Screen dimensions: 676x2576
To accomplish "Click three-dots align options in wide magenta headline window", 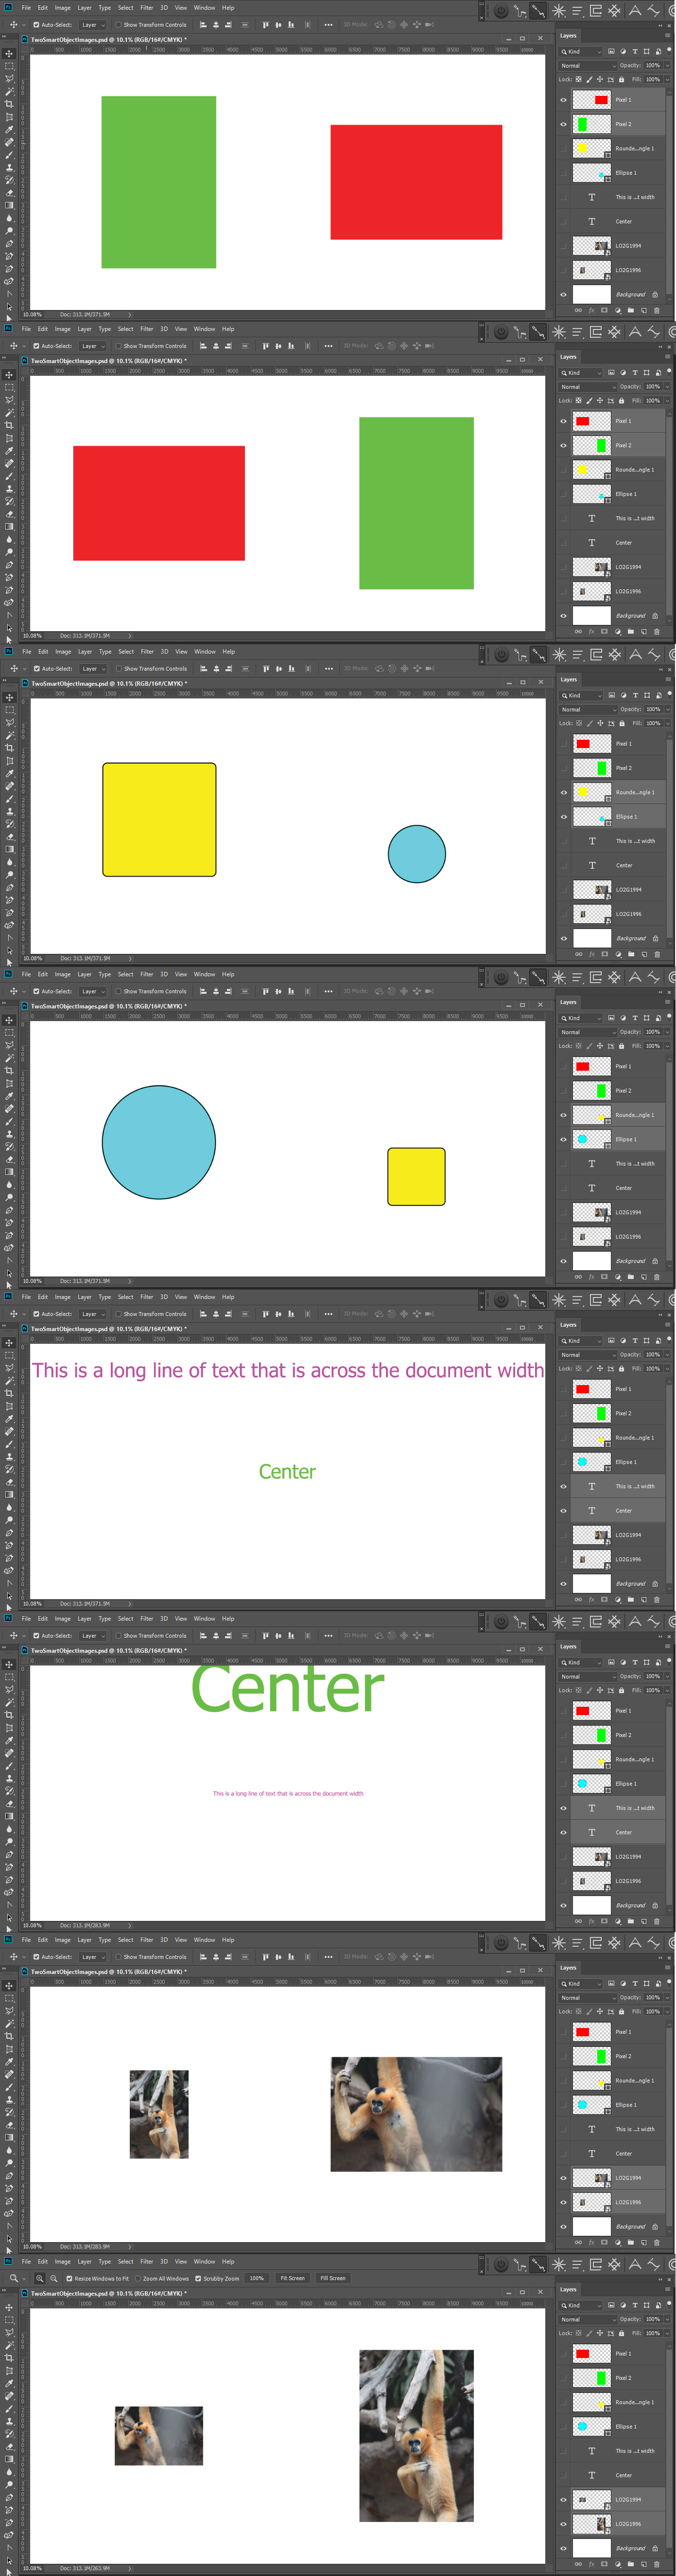I will (x=328, y=1314).
